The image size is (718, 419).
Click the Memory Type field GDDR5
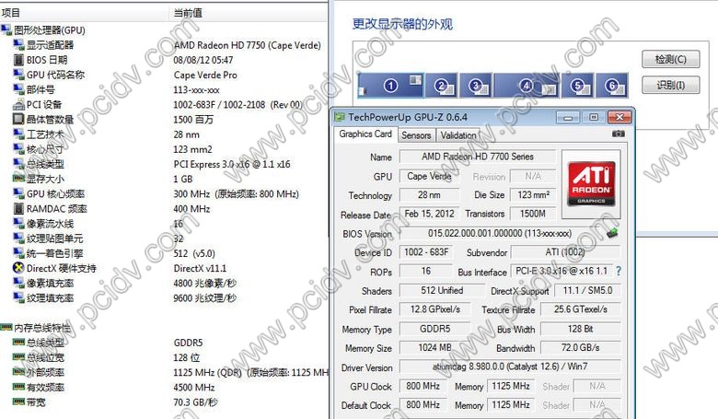point(435,329)
